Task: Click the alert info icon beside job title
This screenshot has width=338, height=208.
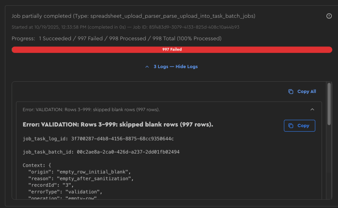Action: click(329, 16)
